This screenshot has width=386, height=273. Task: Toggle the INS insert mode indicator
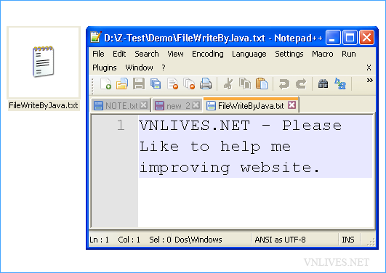348,240
